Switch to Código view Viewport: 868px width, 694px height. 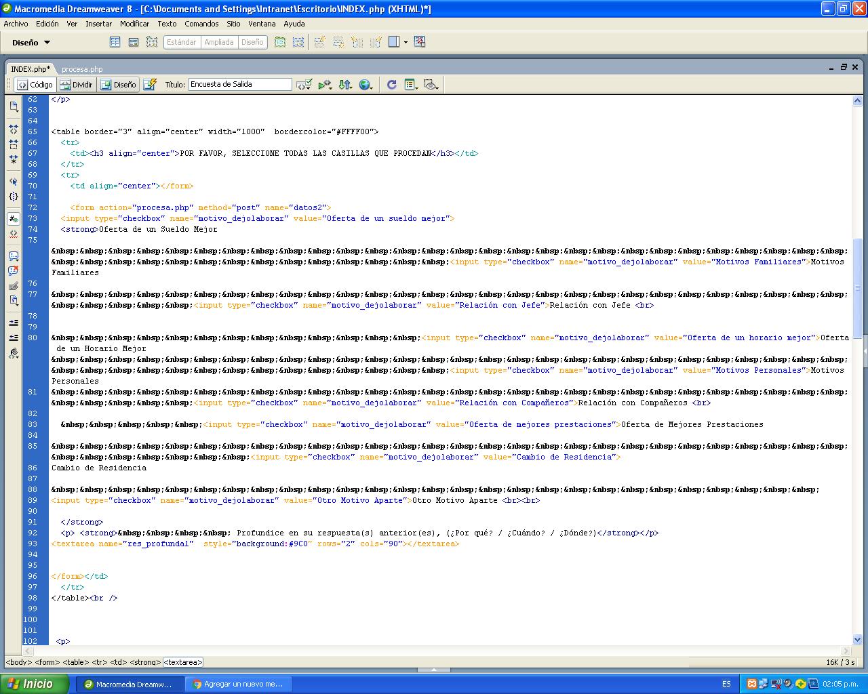(x=35, y=85)
